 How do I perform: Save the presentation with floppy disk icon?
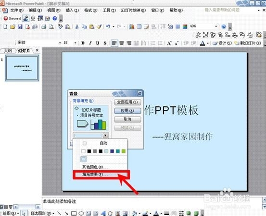pos(20,27)
